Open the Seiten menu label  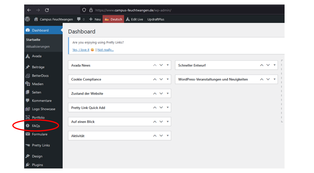pyautogui.click(x=36, y=92)
